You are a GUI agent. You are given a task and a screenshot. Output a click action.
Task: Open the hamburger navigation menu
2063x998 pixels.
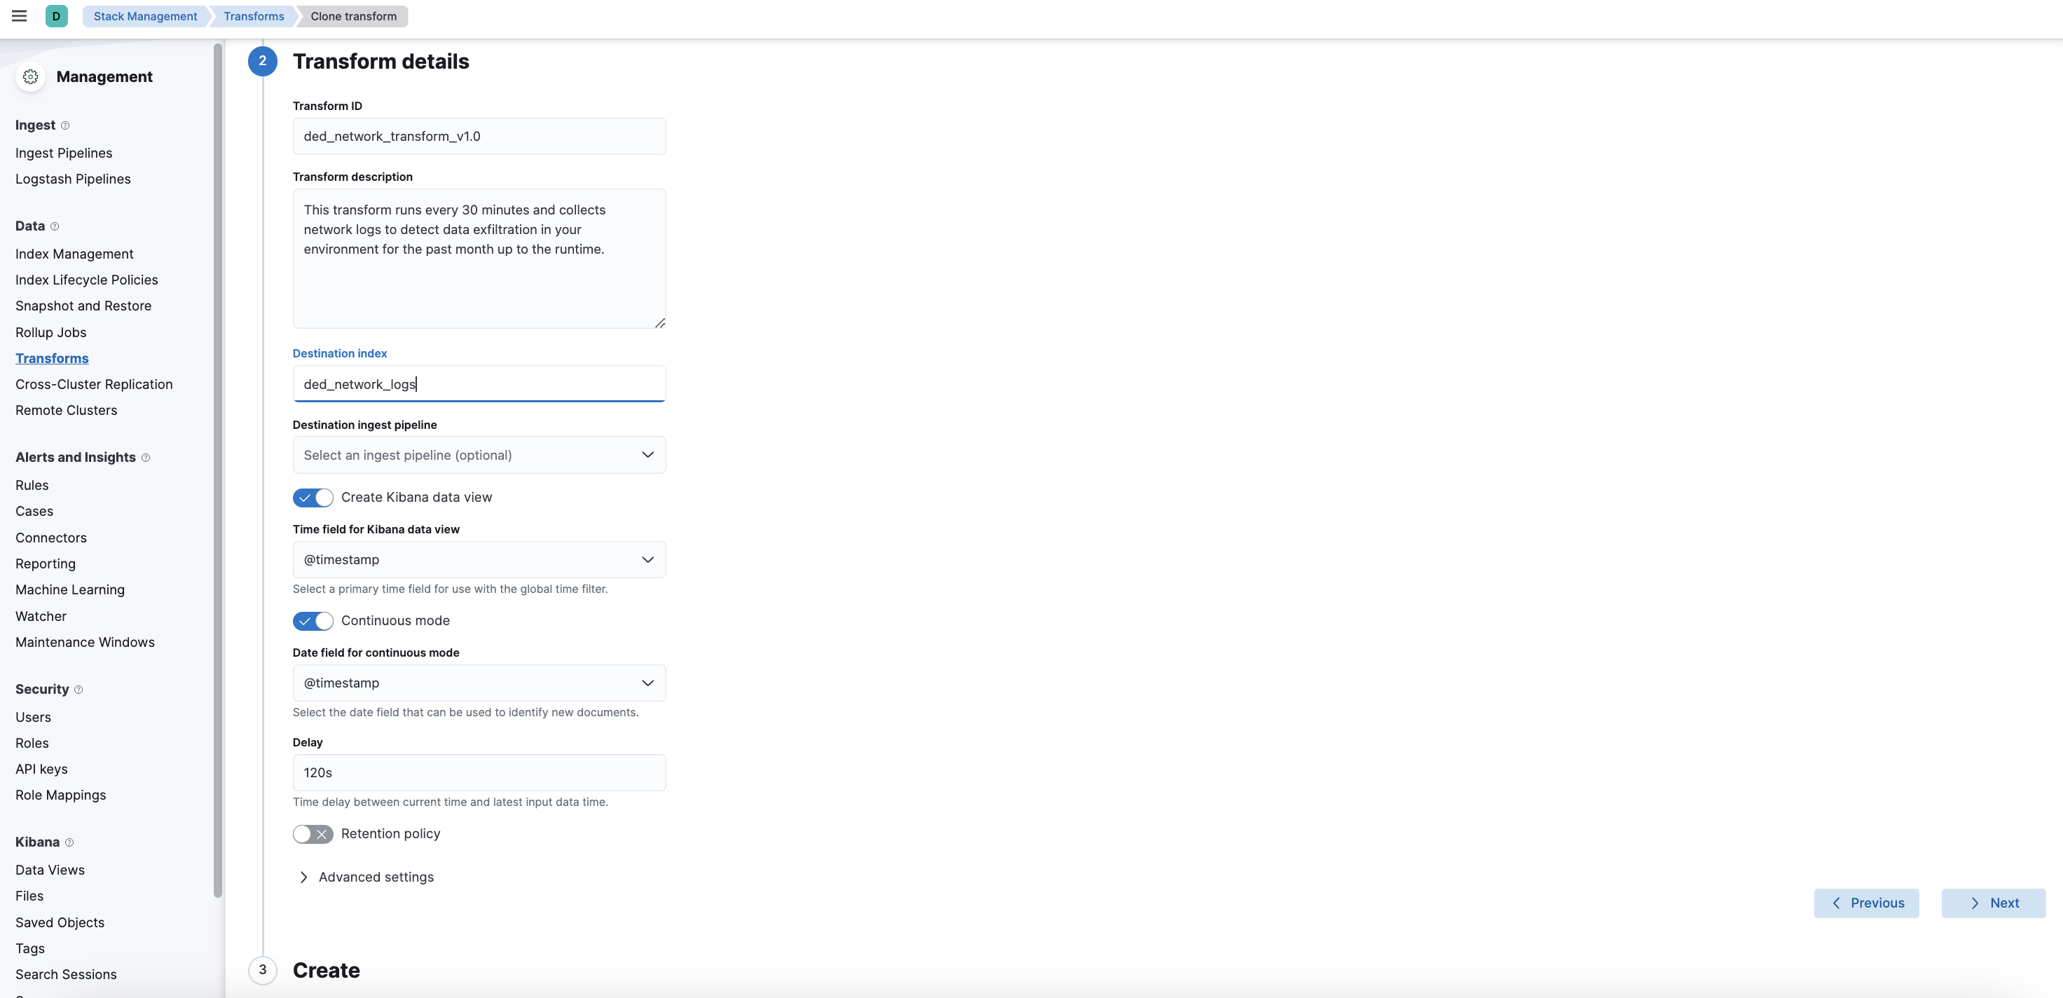coord(19,16)
